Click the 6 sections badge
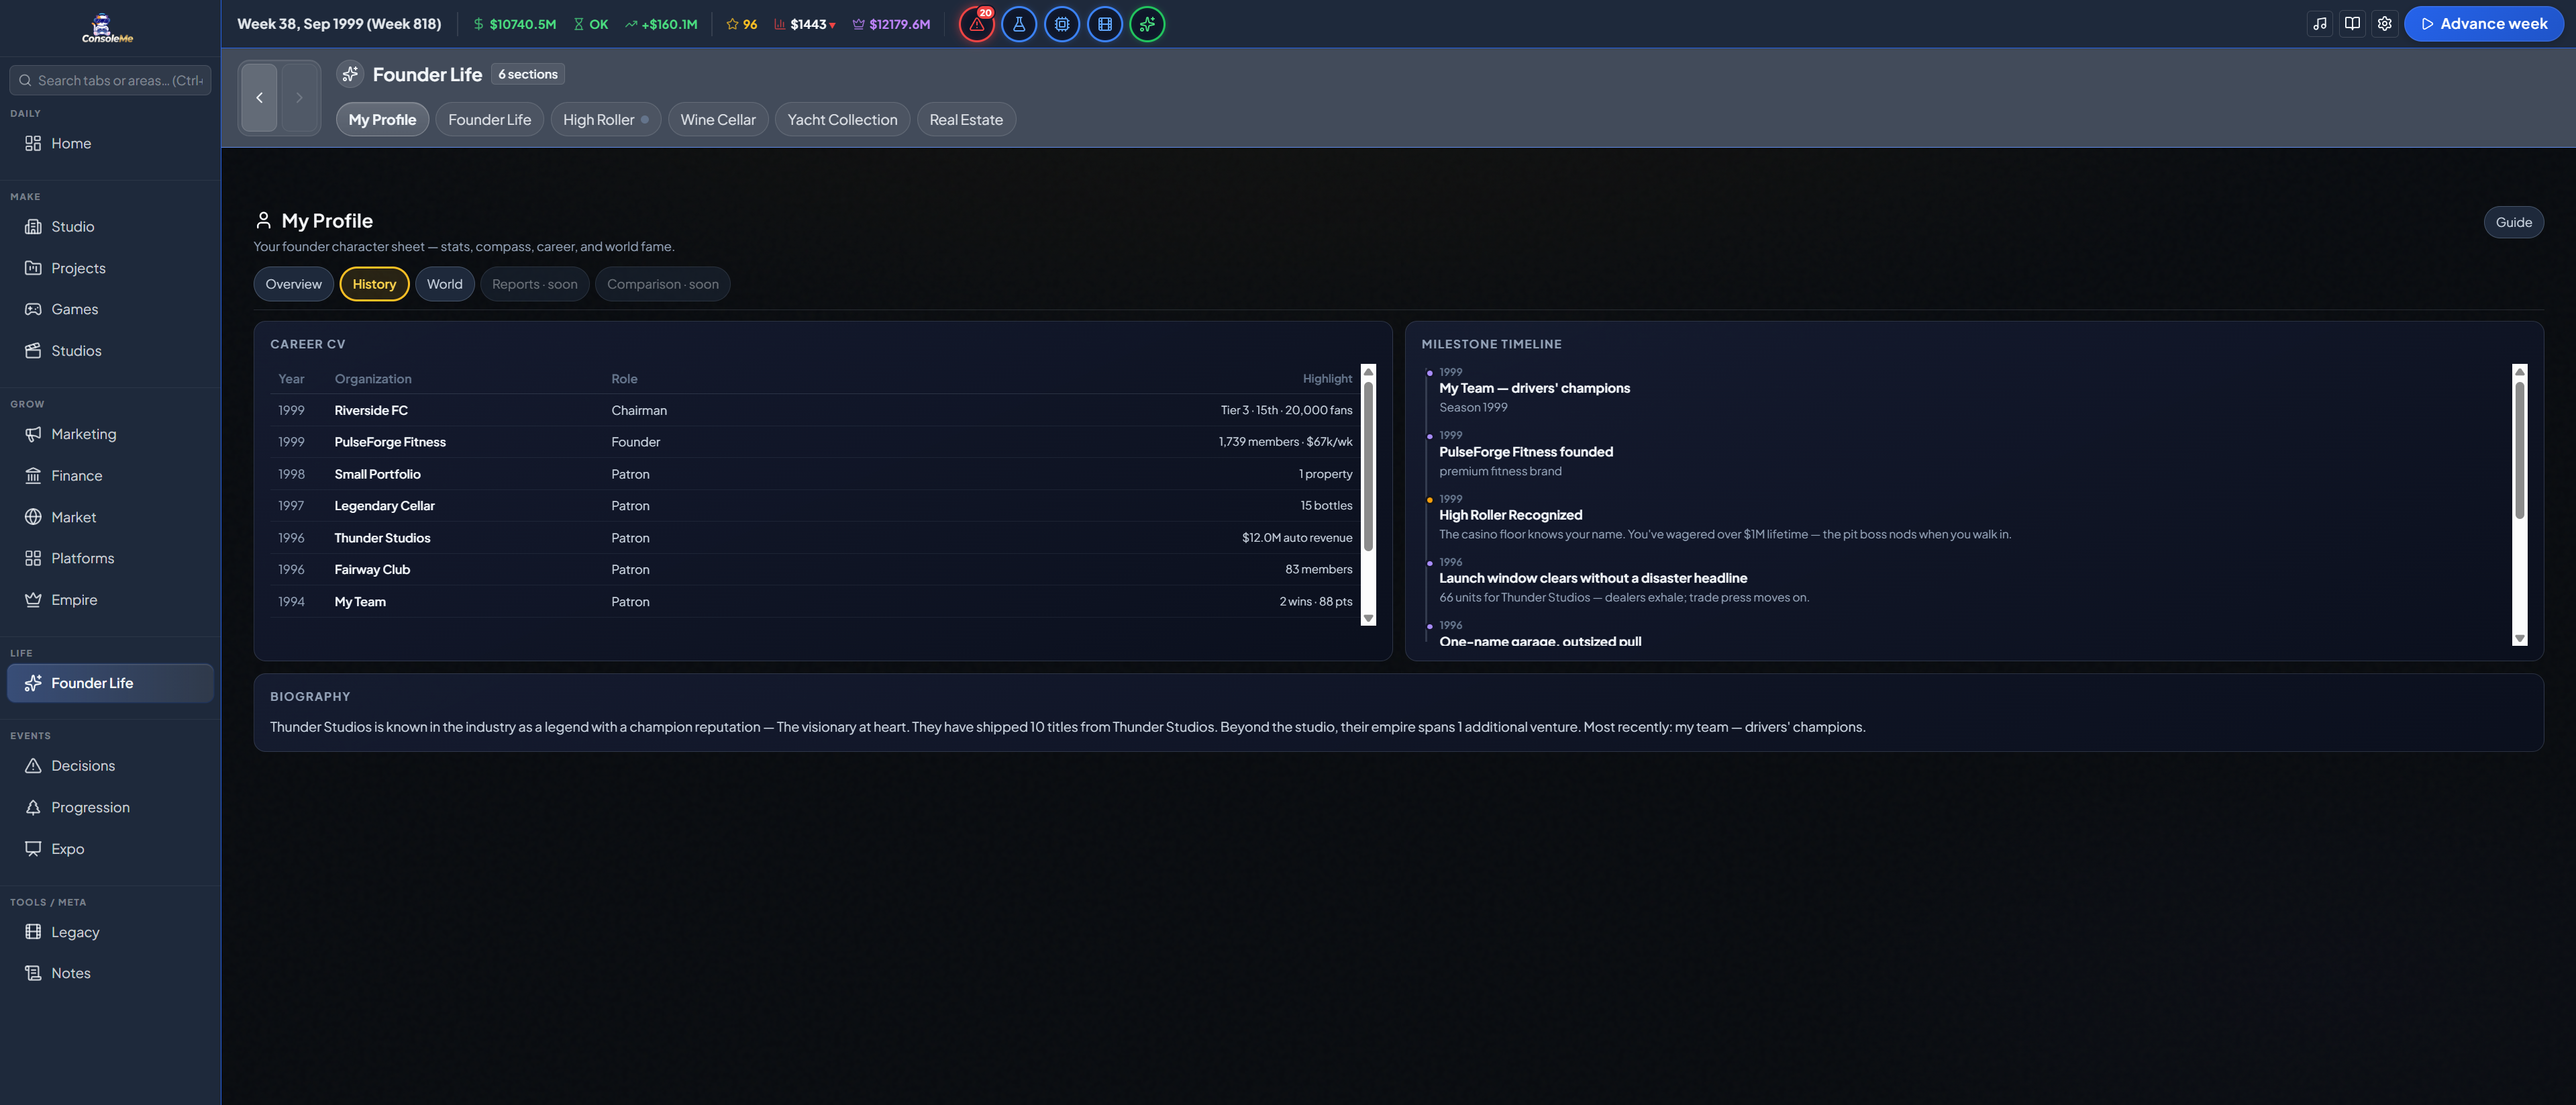The image size is (2576, 1105). coord(528,74)
